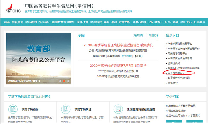Open 政法招生 in the navigation bar
The height and width of the screenshot is (124, 208).
pyautogui.click(x=125, y=22)
